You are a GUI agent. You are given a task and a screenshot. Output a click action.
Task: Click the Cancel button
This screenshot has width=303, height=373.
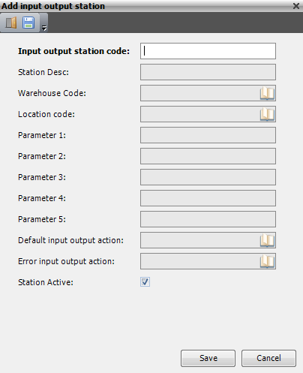(268, 358)
